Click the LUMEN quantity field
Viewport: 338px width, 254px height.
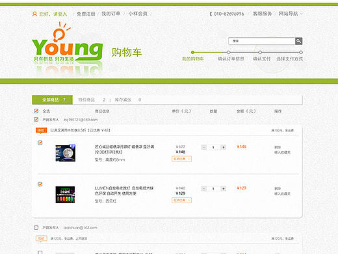coord(213,189)
